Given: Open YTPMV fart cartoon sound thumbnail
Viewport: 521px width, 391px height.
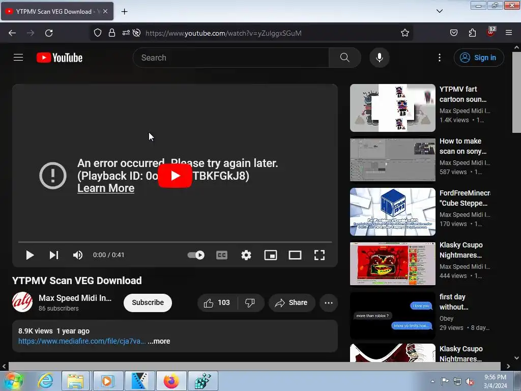Looking at the screenshot, I should (393, 108).
